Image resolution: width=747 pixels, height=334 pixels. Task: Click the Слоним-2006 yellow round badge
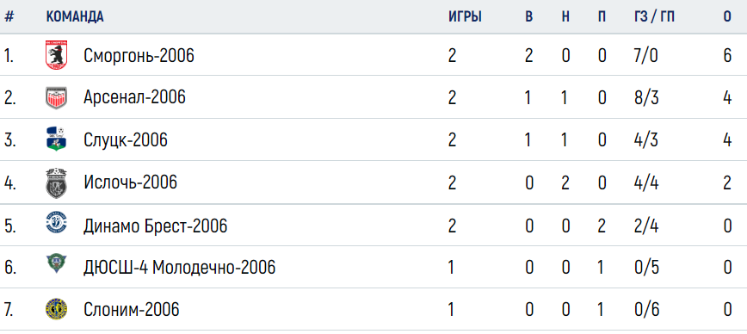(56, 309)
